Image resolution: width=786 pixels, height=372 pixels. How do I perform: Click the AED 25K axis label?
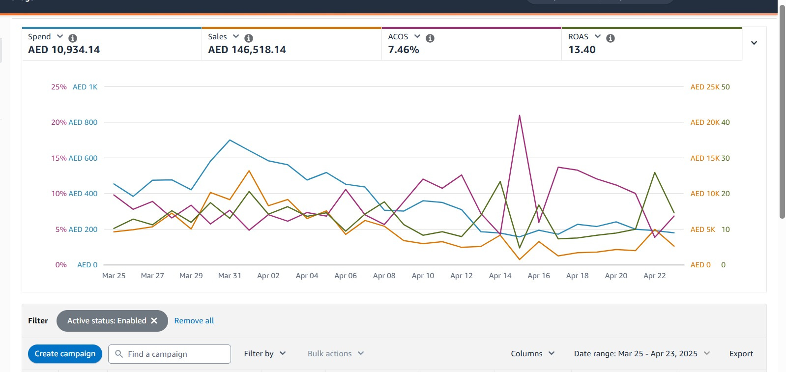click(x=705, y=87)
